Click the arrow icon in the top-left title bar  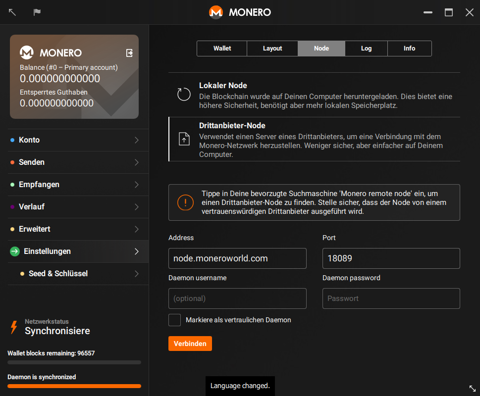tap(12, 12)
